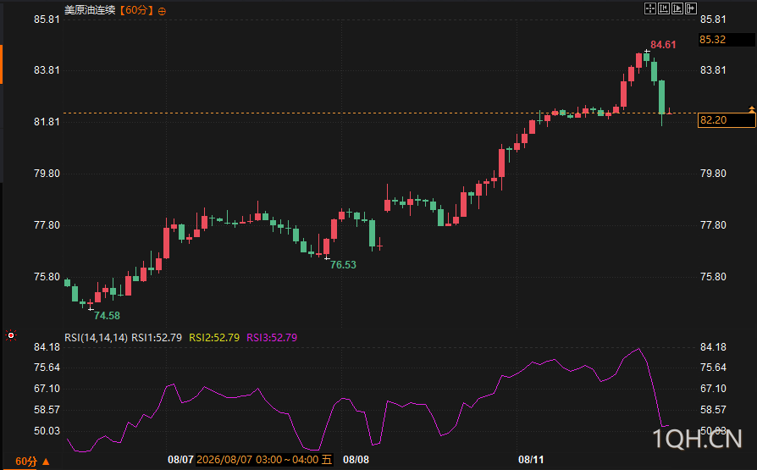The width and height of the screenshot is (757, 470).
Task: Click the 79.80 price on the right axis
Action: (x=713, y=174)
